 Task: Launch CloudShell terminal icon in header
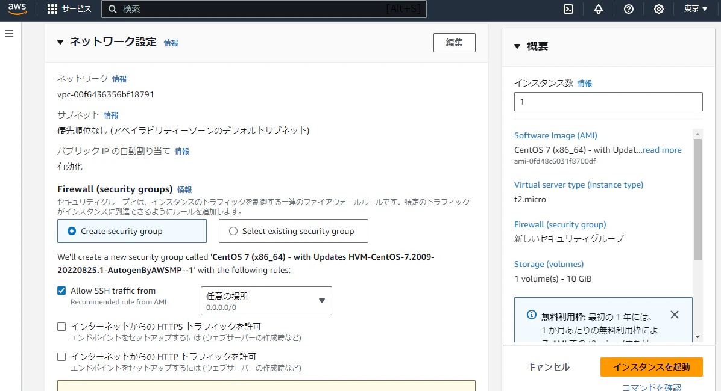coord(568,9)
